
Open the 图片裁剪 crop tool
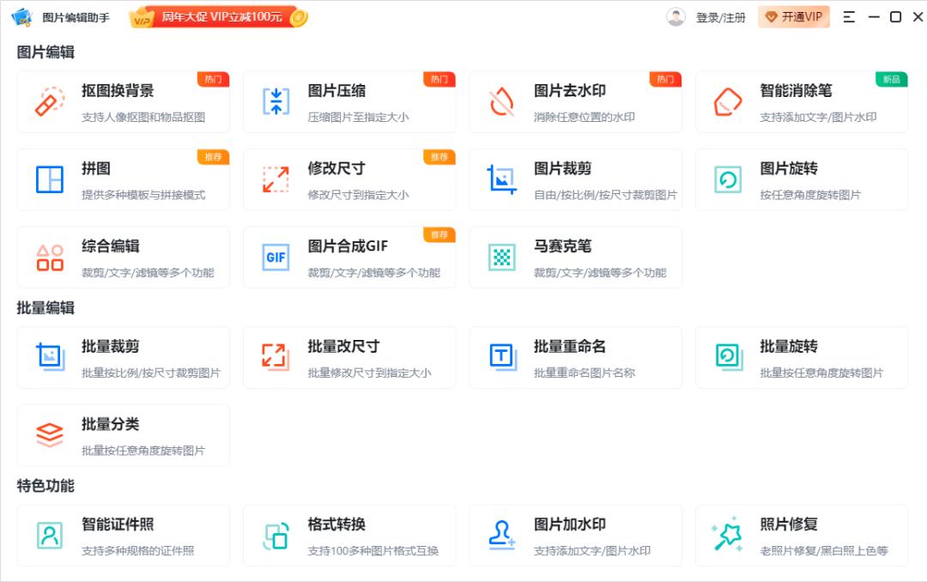tap(576, 179)
